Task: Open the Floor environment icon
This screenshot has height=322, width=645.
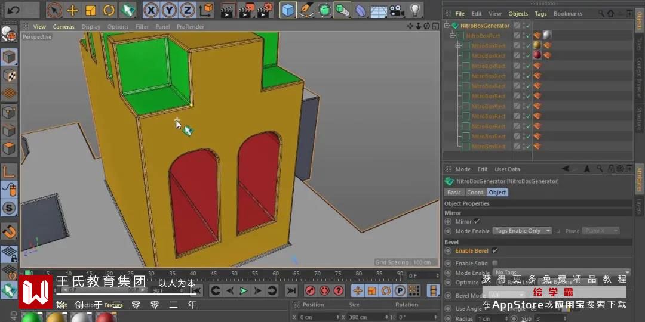Action: (379, 10)
